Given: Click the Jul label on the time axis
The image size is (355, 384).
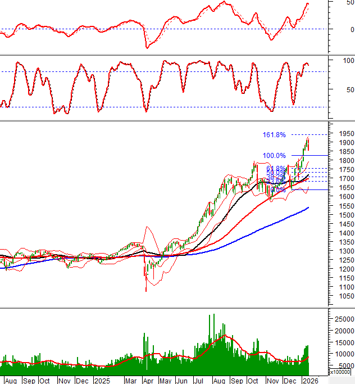Looking at the screenshot, I should (199, 380).
